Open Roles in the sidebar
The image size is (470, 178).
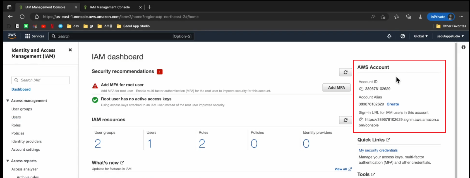click(x=16, y=125)
